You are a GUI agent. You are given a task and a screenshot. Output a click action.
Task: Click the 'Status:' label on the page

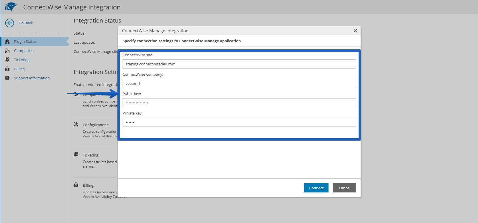tap(80, 33)
